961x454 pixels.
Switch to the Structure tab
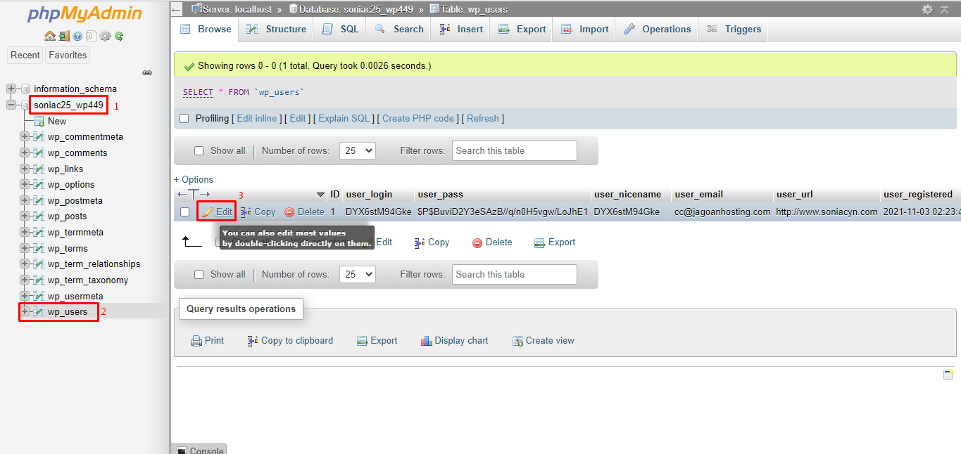(x=276, y=30)
